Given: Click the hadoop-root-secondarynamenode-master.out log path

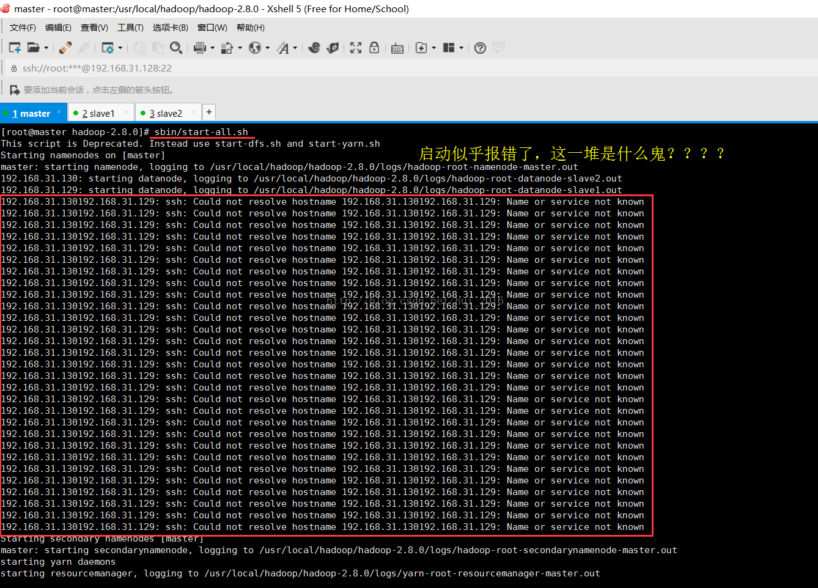Looking at the screenshot, I should pyautogui.click(x=468, y=550).
